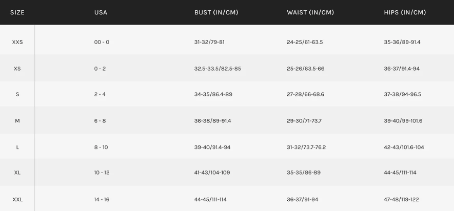Click bust value 41-43/104-109
Screen dimensions: 454x211
(212, 173)
